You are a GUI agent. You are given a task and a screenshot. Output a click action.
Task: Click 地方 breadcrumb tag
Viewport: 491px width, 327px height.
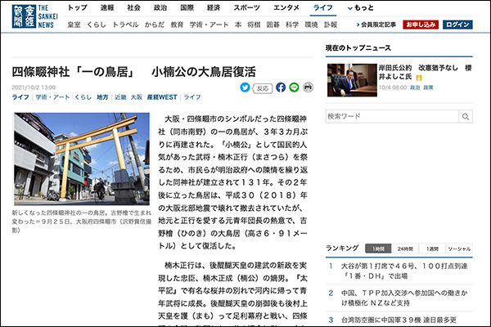(102, 97)
